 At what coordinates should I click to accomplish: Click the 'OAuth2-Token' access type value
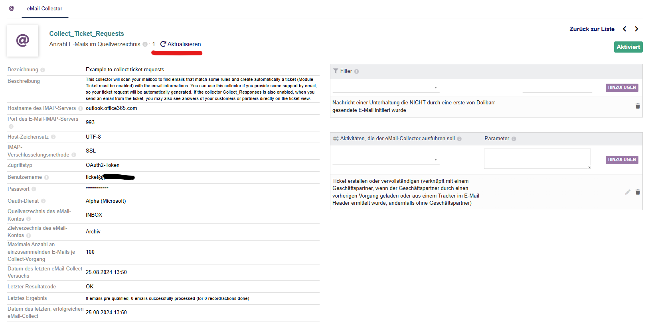click(x=103, y=165)
